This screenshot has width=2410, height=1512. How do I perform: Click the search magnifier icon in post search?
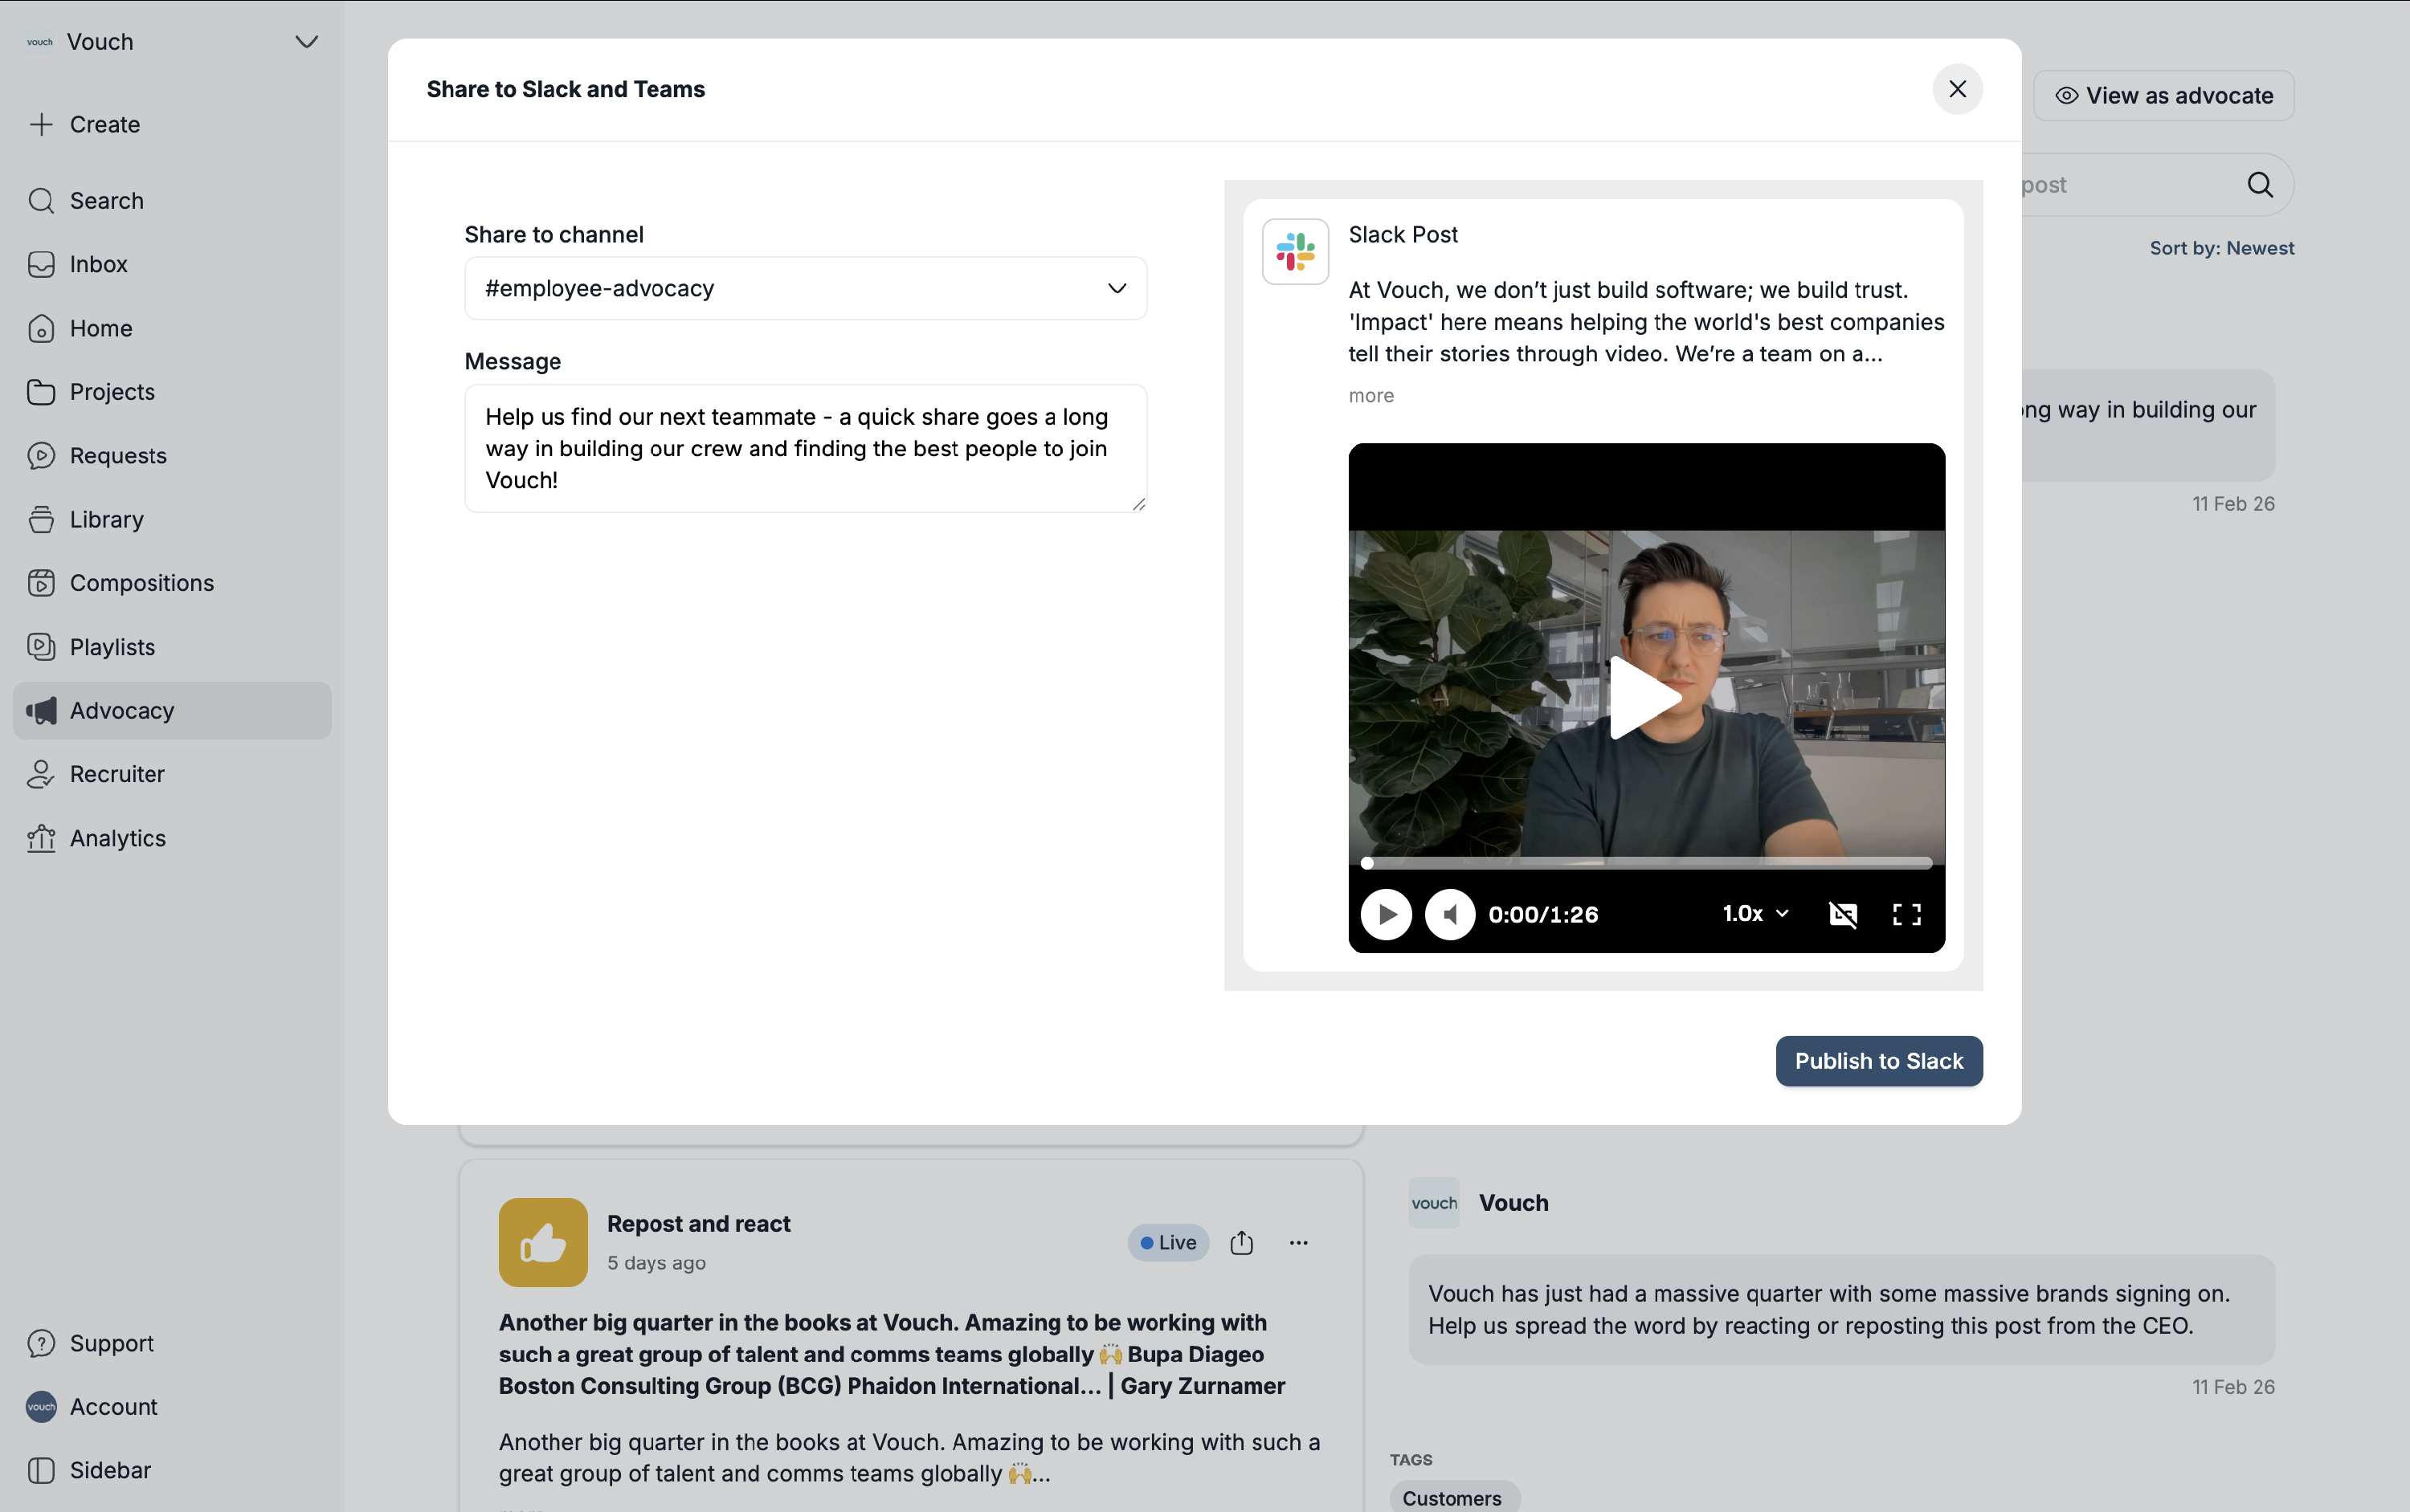[2260, 185]
